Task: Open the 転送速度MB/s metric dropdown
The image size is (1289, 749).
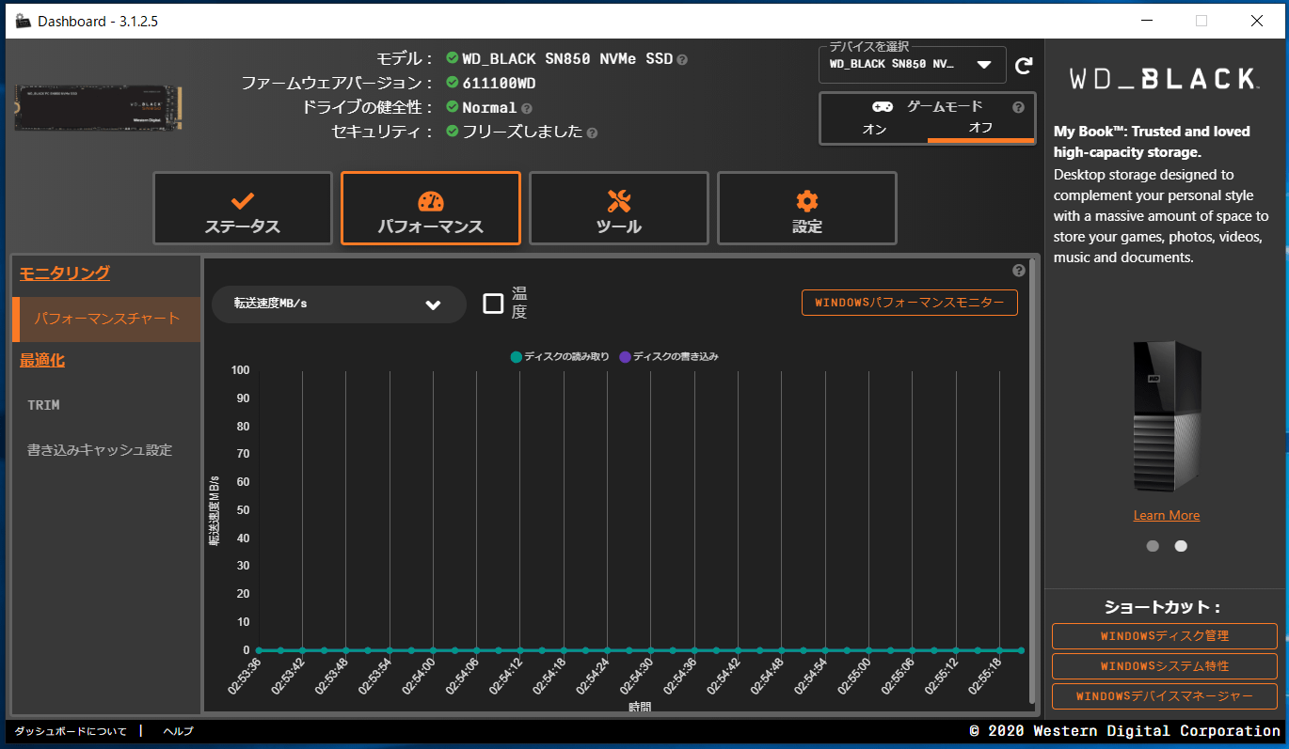Action: click(339, 304)
